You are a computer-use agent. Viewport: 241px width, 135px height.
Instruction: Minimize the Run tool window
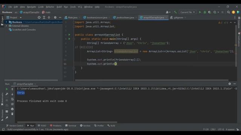click(x=235, y=84)
